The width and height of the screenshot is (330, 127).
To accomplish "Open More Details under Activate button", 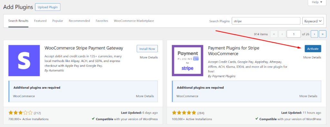I will (x=312, y=57).
